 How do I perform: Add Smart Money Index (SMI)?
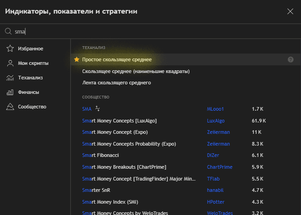(110, 202)
